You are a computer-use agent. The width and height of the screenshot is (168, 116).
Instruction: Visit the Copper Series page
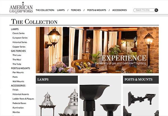click(x=19, y=47)
